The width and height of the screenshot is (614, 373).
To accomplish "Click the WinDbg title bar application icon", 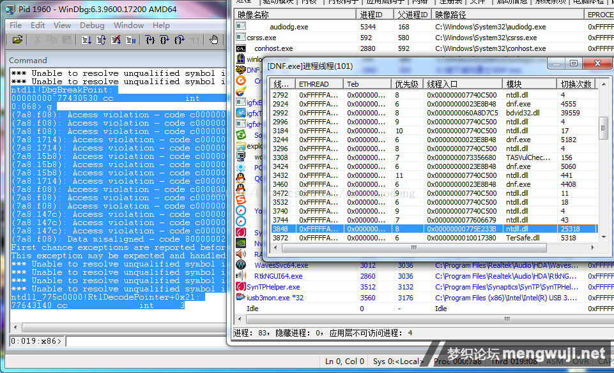I will (x=11, y=10).
